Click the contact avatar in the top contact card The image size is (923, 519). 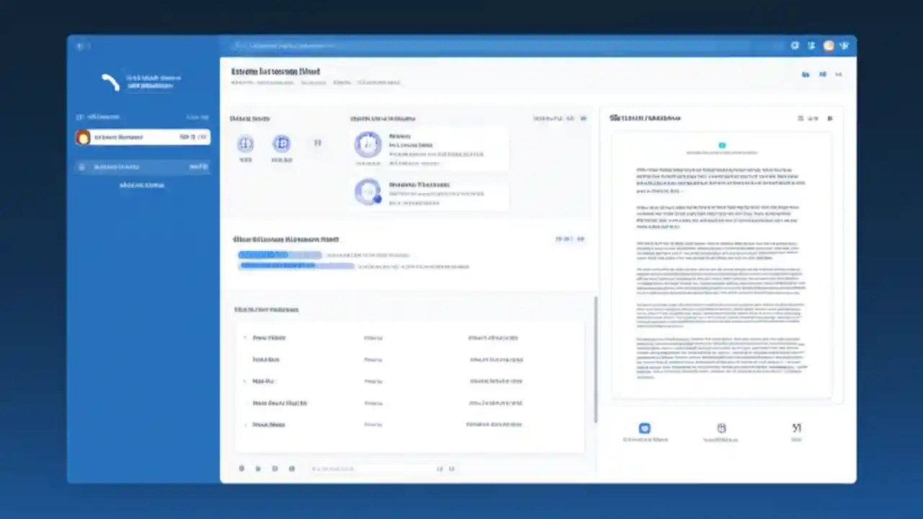[x=368, y=144]
